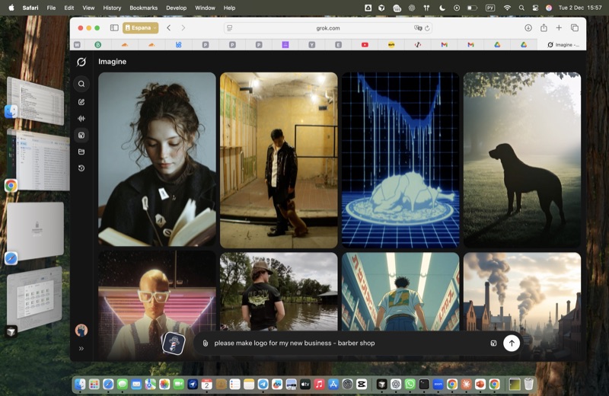Open the Music app in the Dock
609x396 pixels.
(319, 385)
